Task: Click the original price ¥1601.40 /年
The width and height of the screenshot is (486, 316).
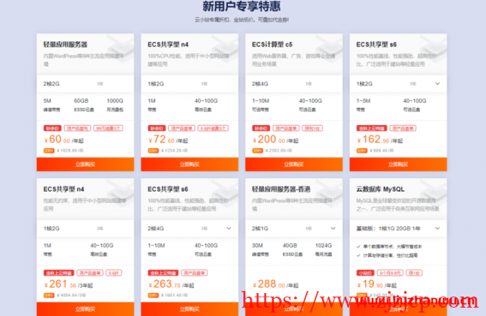Action: coord(175,295)
